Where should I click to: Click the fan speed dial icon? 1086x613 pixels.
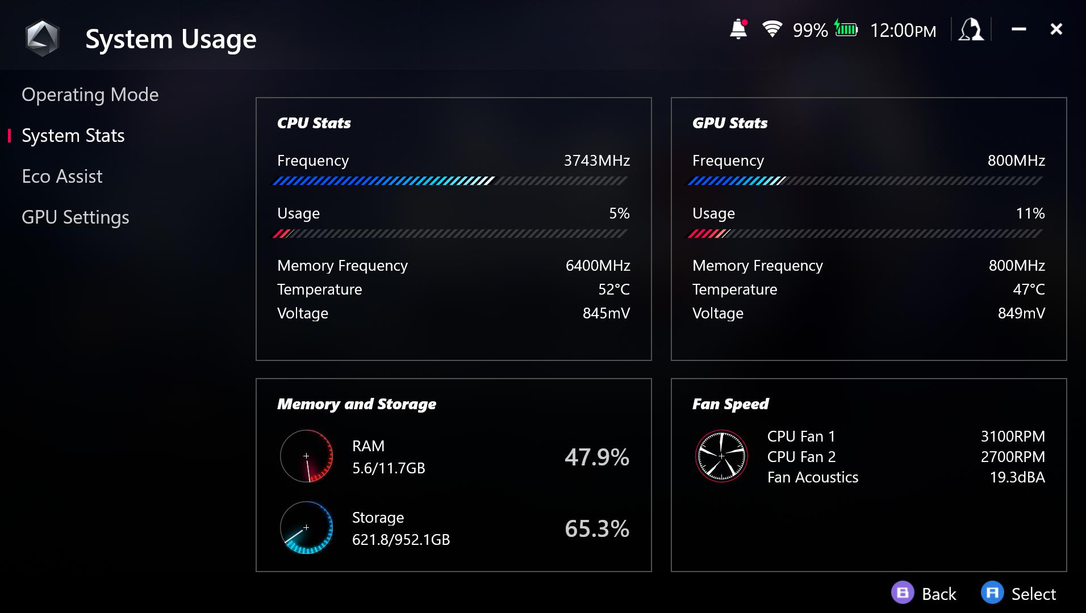tap(721, 456)
